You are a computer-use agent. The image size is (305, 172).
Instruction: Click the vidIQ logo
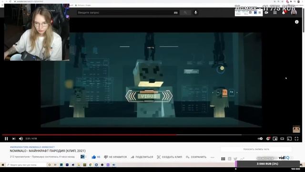[x=284, y=158]
